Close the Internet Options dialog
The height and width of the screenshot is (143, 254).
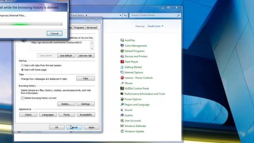coord(96,19)
